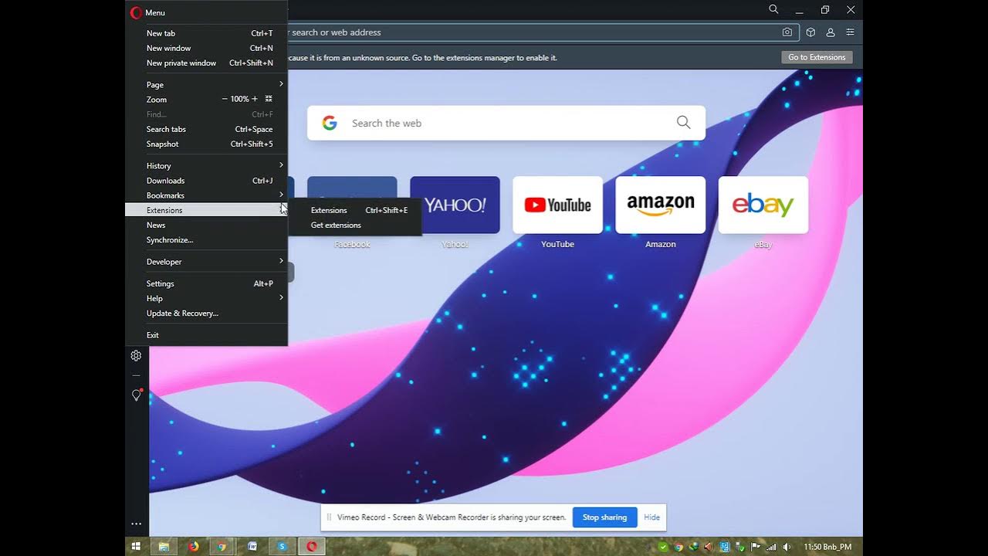
Task: Open the Yahoo! speed dial tile
Action: (x=455, y=205)
